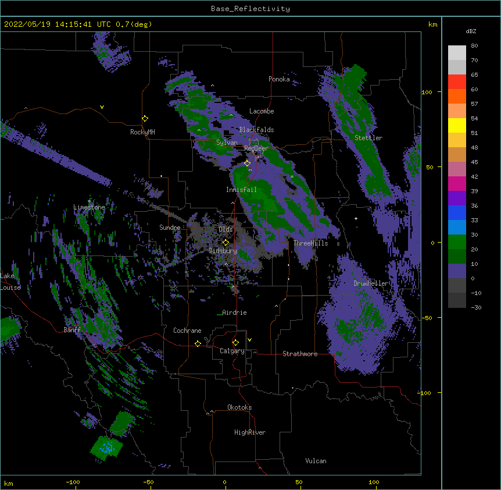Click the Lake Louise label
Screen dimensions: 501x490
10,282
